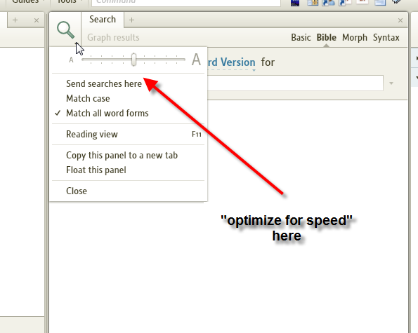Viewport: 418px width, 333px height.
Task: Click inside the Command box
Action: click(x=186, y=2)
